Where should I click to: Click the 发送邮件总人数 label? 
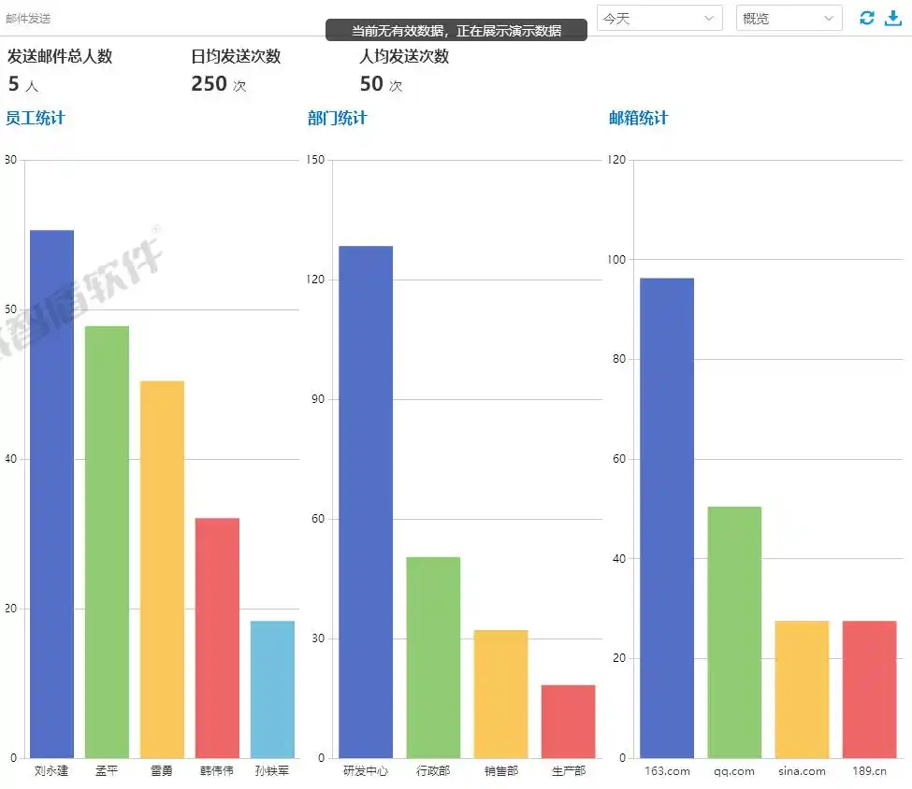click(60, 56)
